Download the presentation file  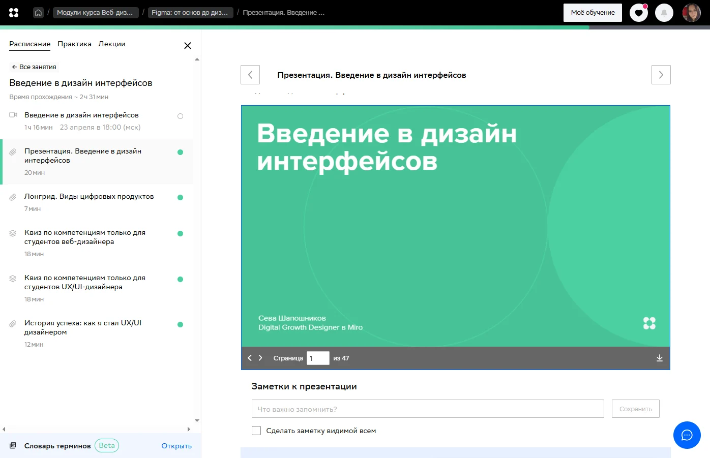pyautogui.click(x=660, y=358)
